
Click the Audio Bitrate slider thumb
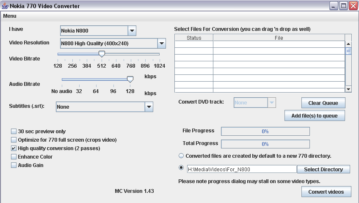point(130,80)
